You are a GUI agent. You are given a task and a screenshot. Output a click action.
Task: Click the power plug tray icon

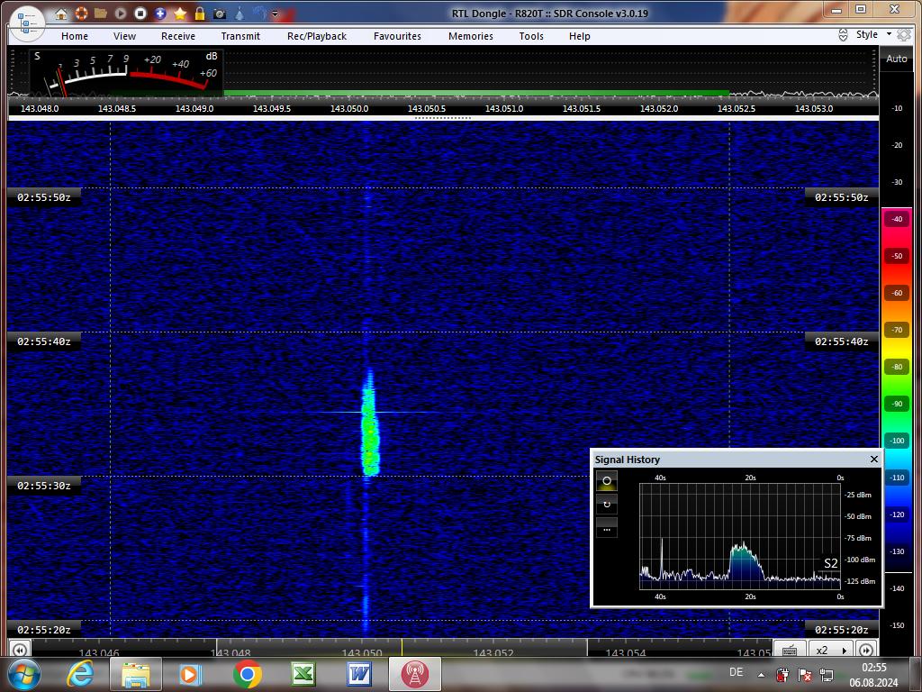click(782, 674)
